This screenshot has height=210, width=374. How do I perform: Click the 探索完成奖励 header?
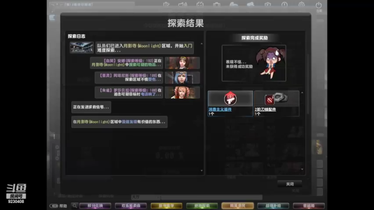pyautogui.click(x=254, y=38)
